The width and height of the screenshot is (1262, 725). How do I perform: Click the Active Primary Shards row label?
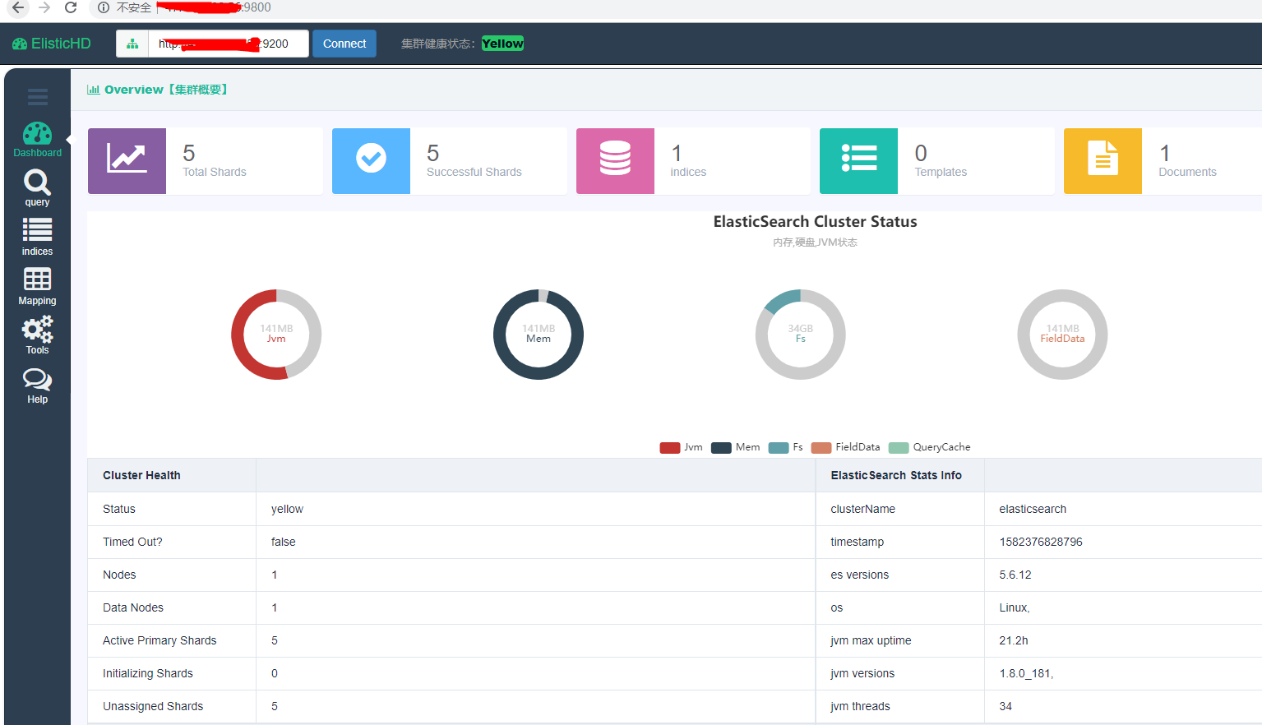click(x=159, y=640)
